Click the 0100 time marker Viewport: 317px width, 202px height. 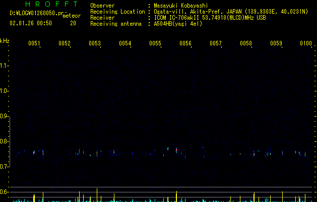pyautogui.click(x=306, y=43)
